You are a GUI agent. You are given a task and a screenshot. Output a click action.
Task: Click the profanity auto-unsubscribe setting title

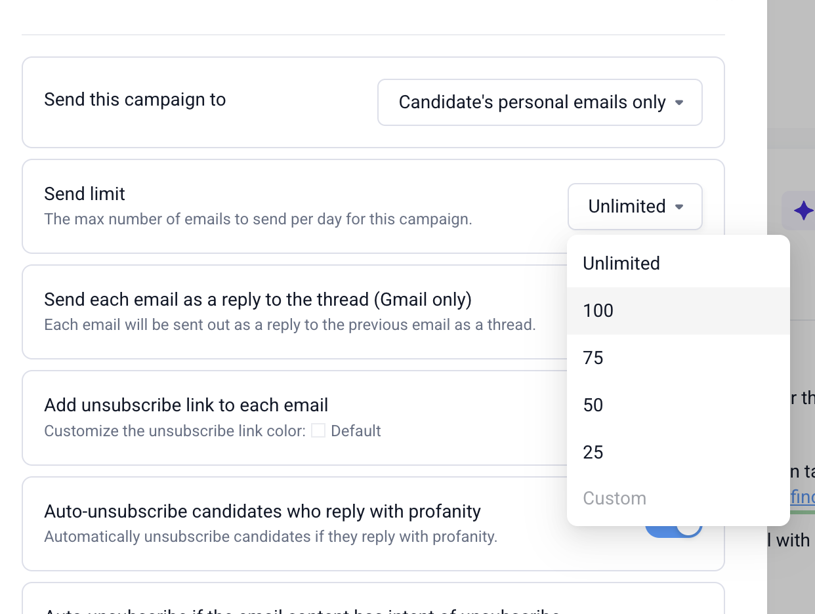click(262, 511)
